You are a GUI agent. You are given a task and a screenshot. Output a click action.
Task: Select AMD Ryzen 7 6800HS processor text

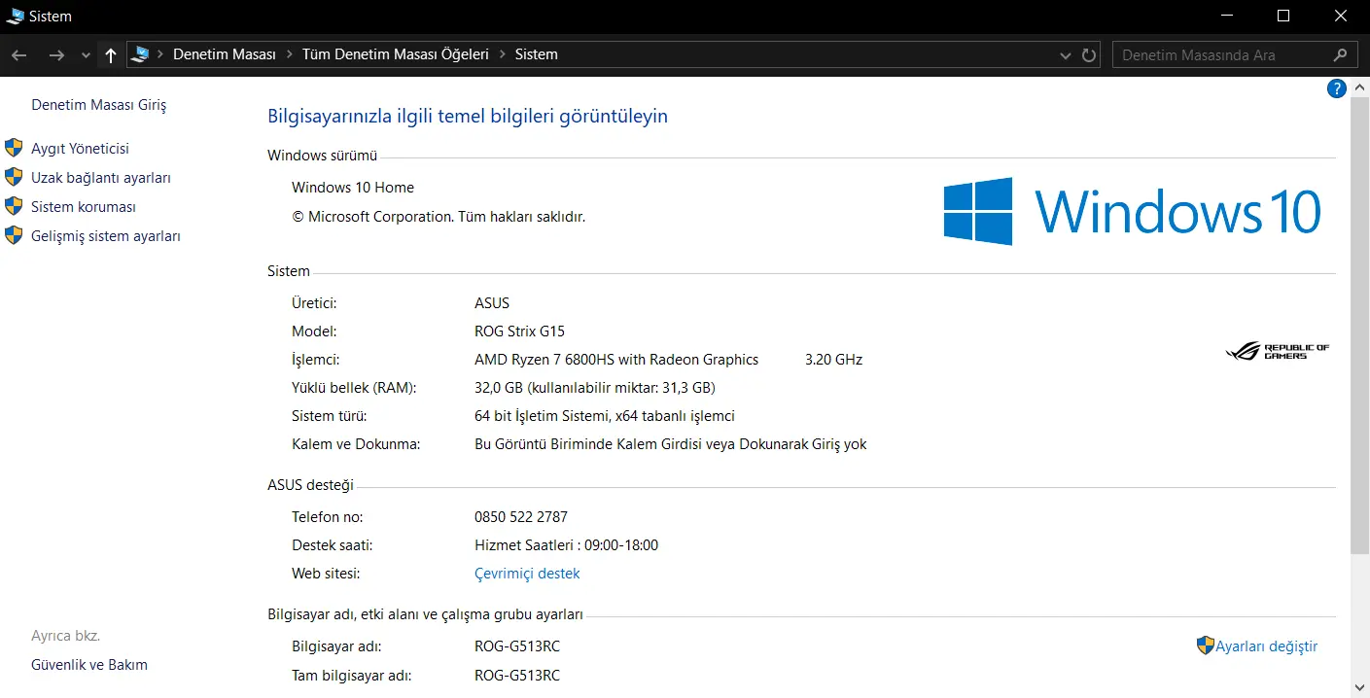pyautogui.click(x=616, y=360)
